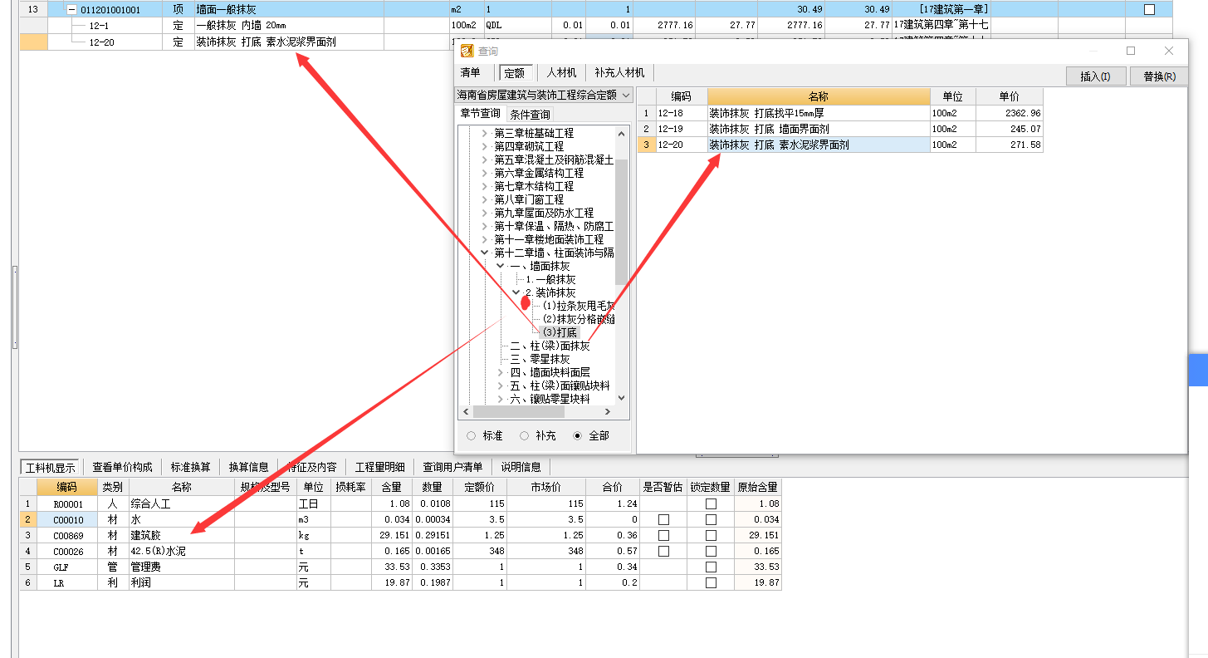
Task: Expand 五、柱(梁)面镶贴块料 via its chevron
Action: pos(501,385)
